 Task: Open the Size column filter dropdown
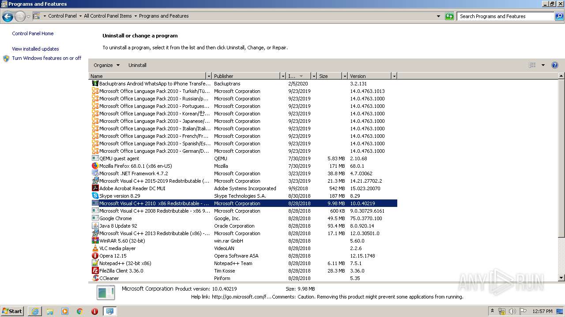coord(345,76)
